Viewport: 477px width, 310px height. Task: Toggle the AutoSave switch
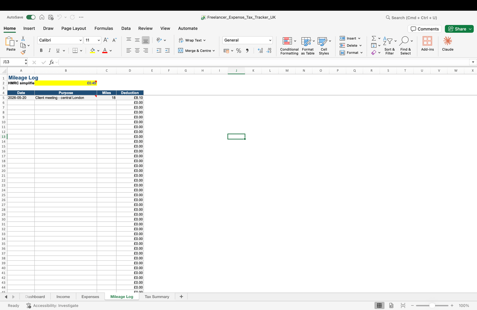(31, 17)
